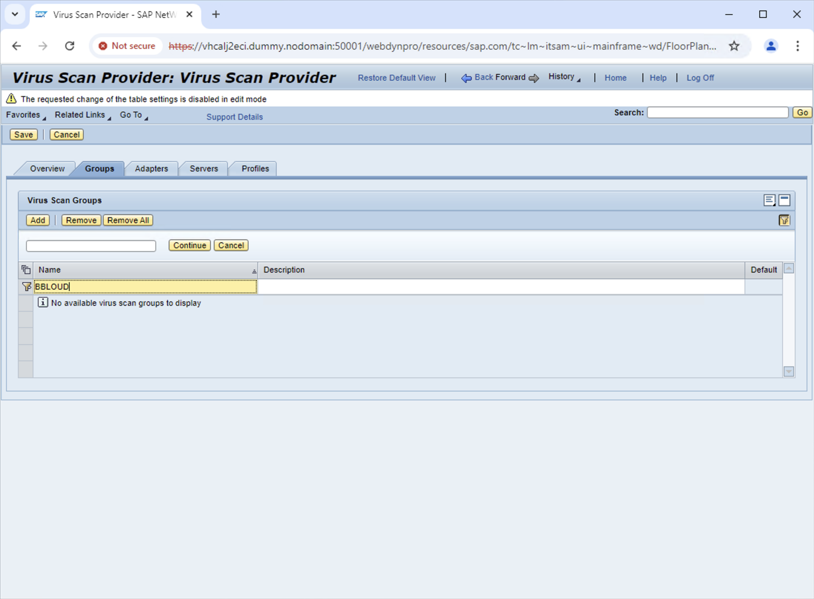This screenshot has width=814, height=599.
Task: Click the Home link
Action: 615,78
